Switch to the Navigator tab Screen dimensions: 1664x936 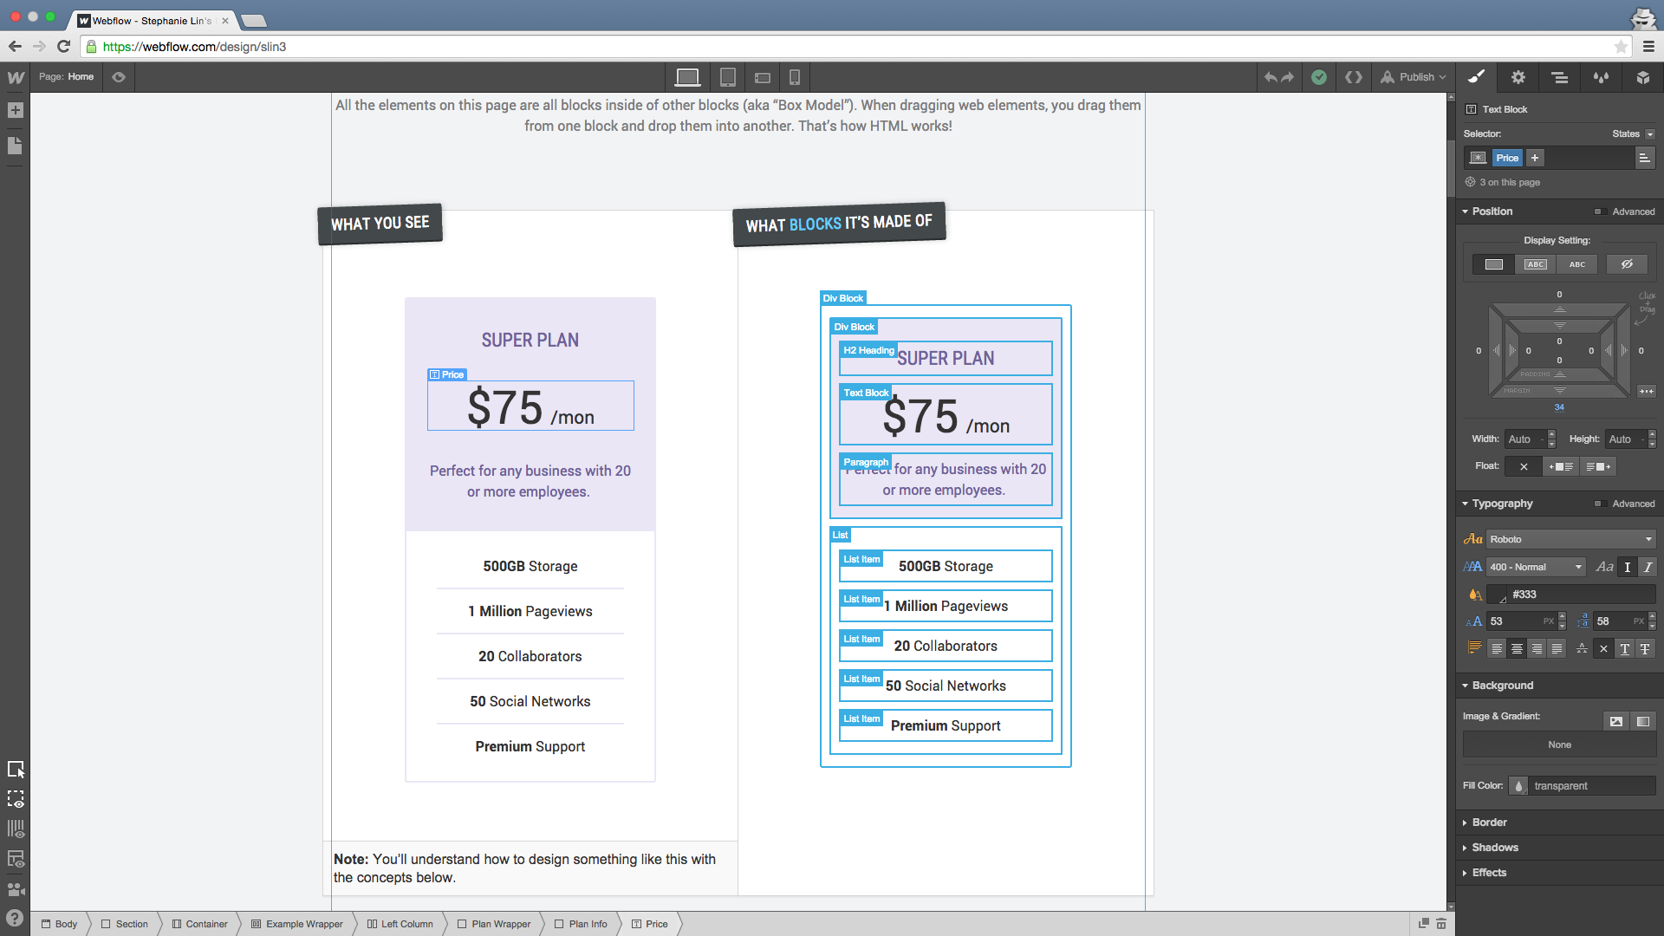click(x=1560, y=77)
